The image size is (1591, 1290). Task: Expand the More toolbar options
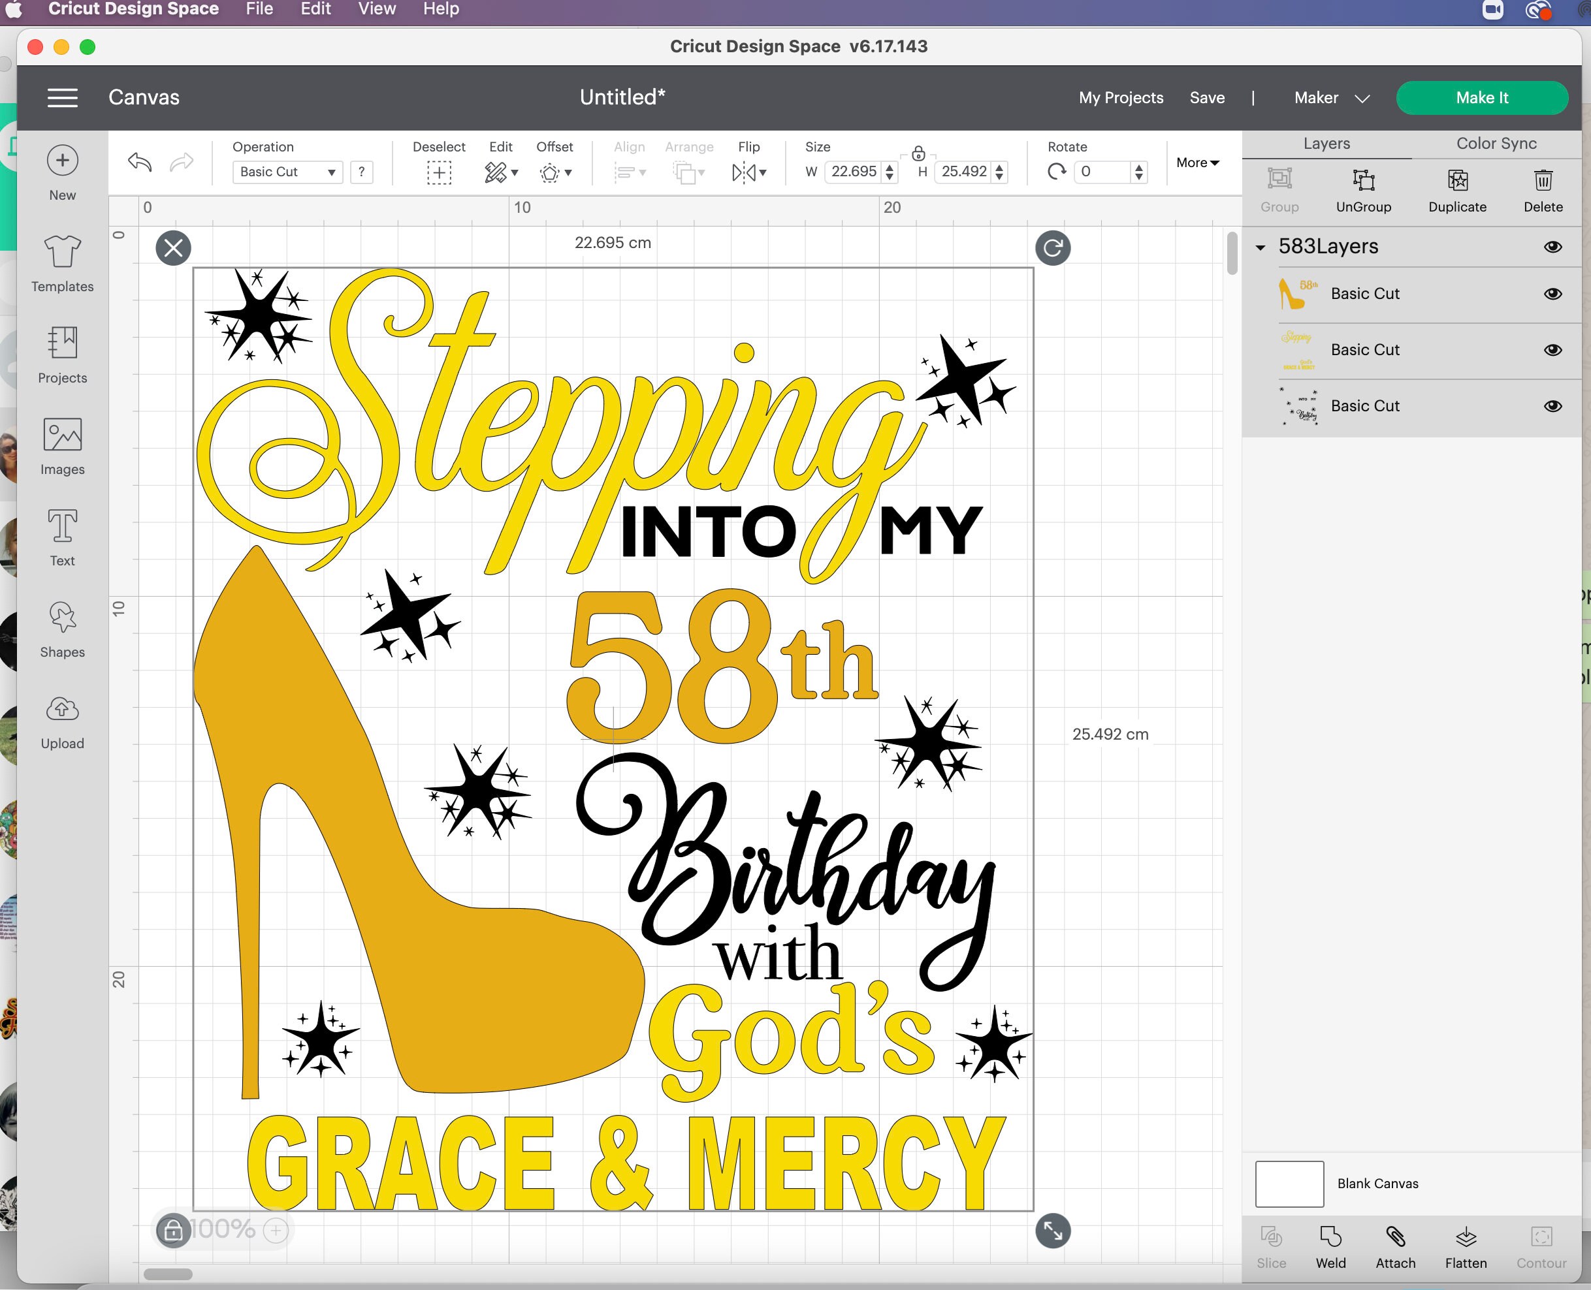1198,163
